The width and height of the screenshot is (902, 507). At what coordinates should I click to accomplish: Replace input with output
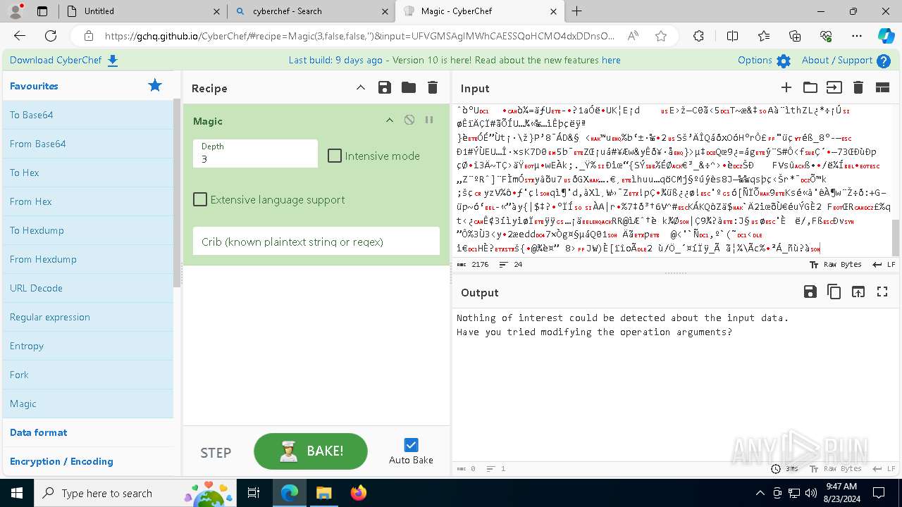(x=858, y=292)
